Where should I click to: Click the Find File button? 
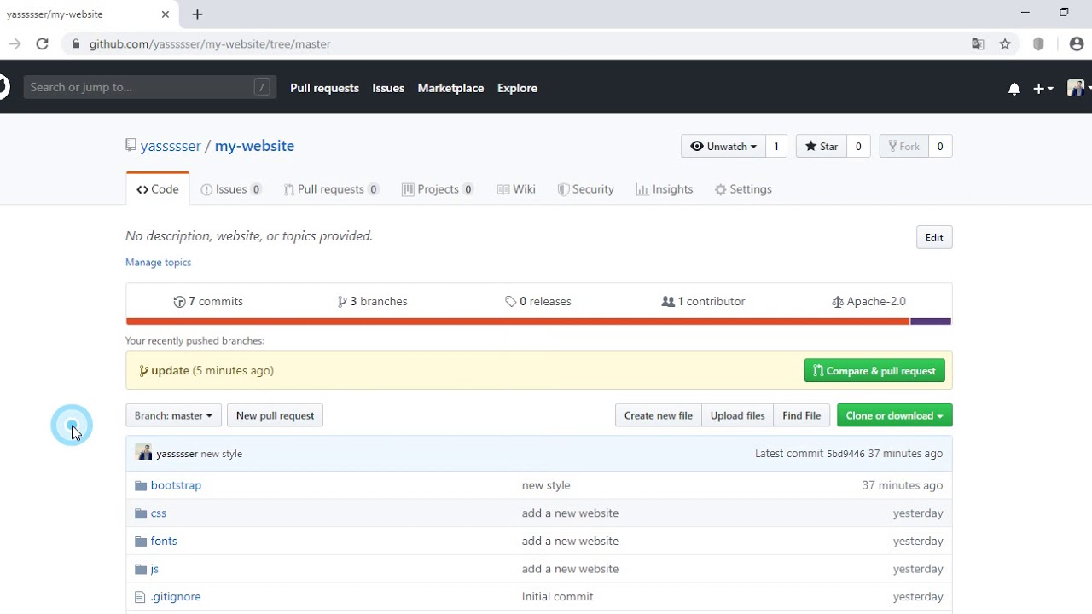(x=802, y=415)
